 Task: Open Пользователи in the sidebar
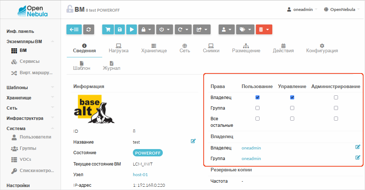point(35,137)
